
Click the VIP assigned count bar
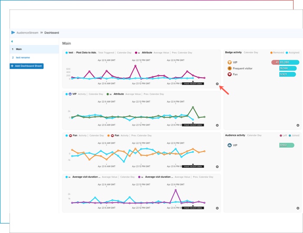pos(289,62)
